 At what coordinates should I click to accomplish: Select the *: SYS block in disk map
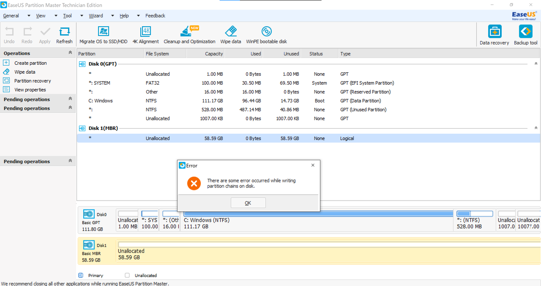click(150, 220)
